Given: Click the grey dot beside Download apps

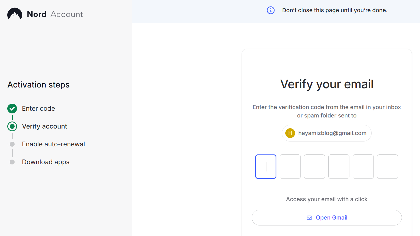Looking at the screenshot, I should (x=12, y=162).
